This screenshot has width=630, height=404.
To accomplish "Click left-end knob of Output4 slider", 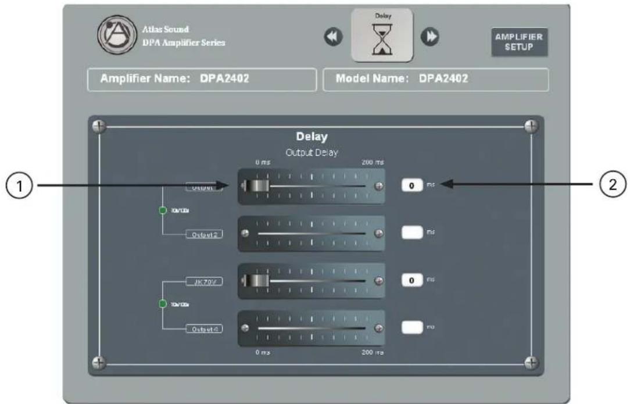I will click(245, 328).
